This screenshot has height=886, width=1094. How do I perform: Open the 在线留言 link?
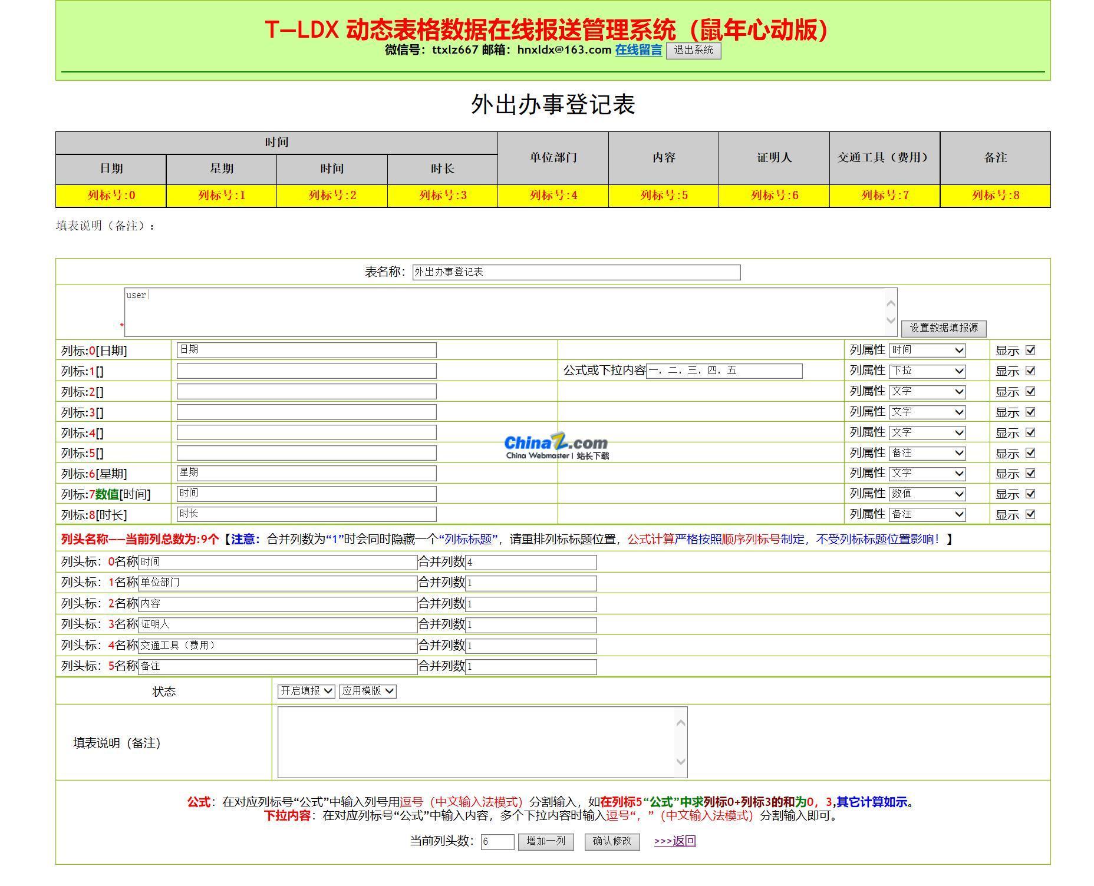638,50
